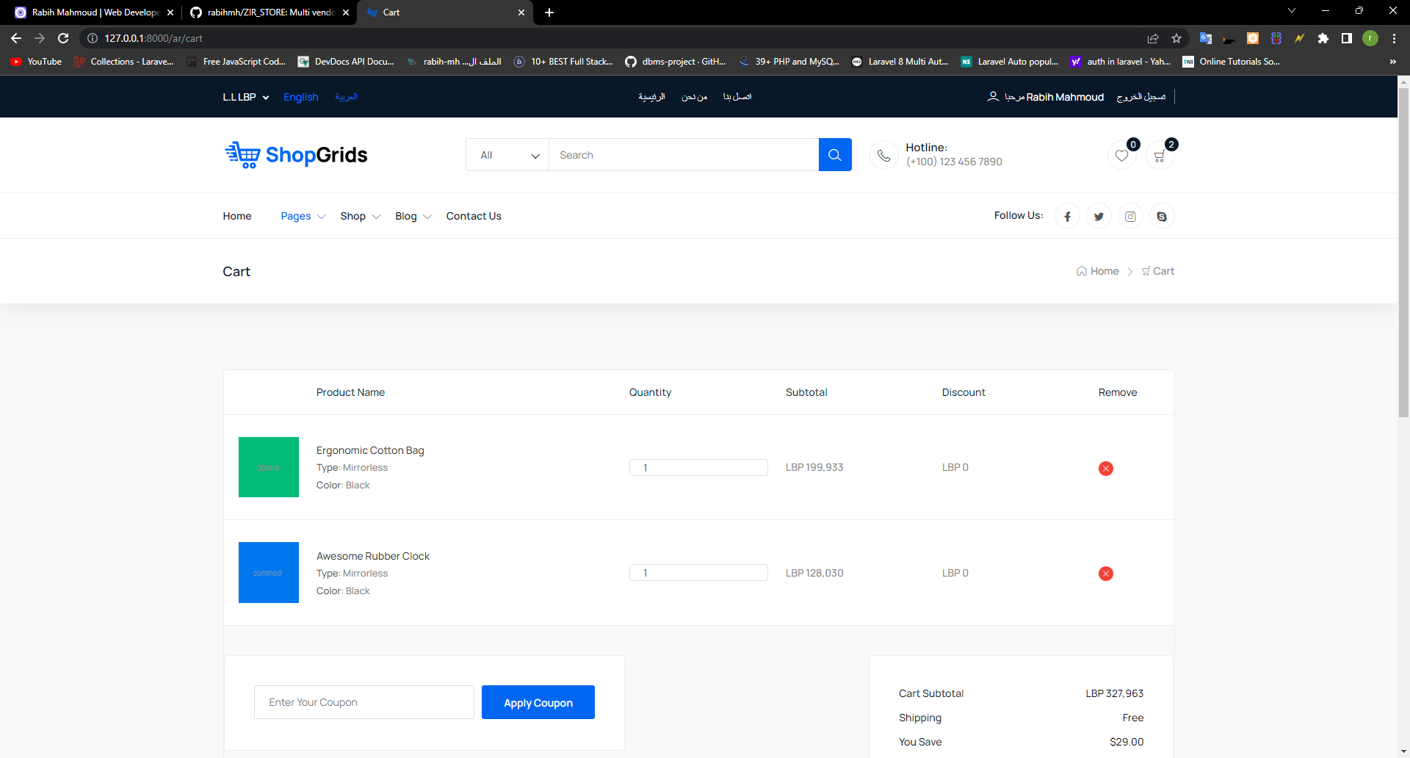Close the Cart browser tab
This screenshot has width=1410, height=758.
click(521, 12)
